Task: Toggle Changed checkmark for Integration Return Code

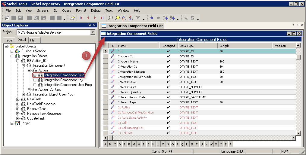Action: (169, 77)
